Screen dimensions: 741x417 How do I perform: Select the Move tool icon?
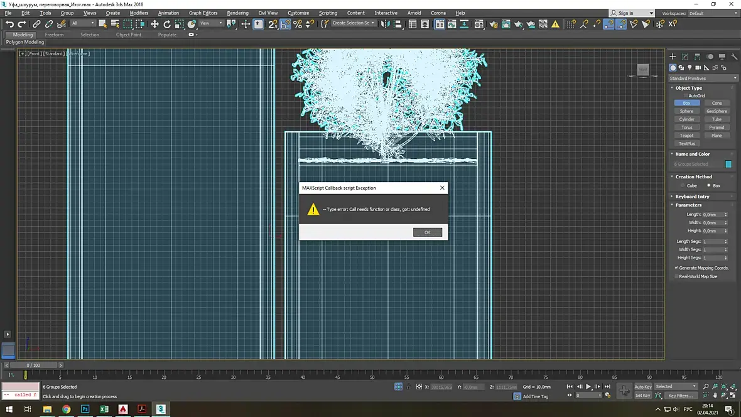pyautogui.click(x=154, y=24)
